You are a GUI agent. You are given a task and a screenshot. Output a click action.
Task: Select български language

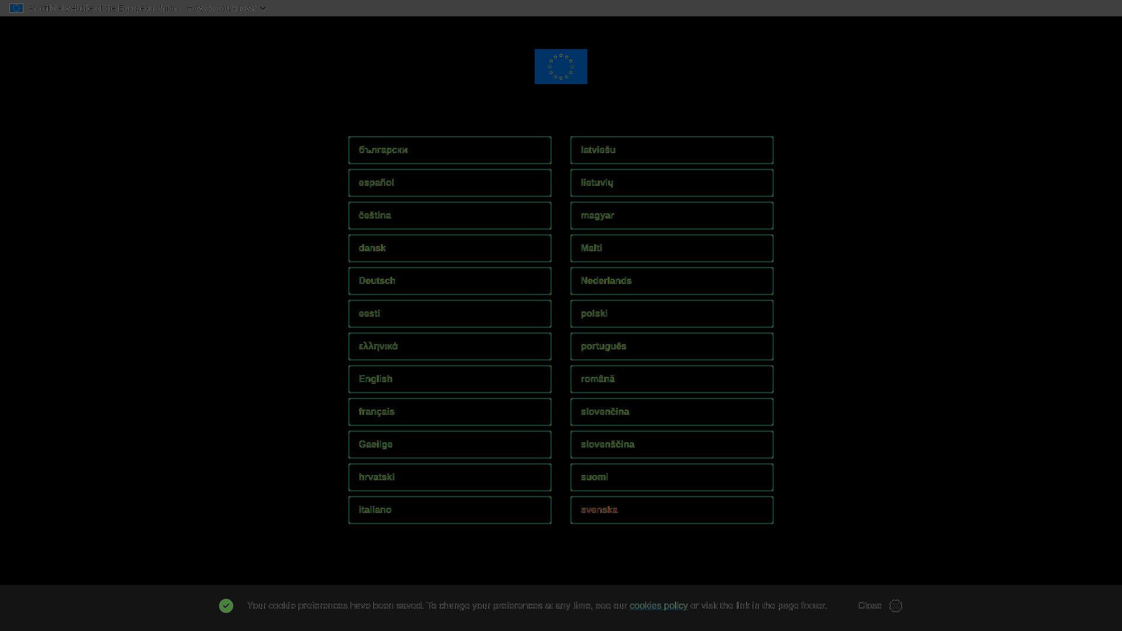pos(450,150)
